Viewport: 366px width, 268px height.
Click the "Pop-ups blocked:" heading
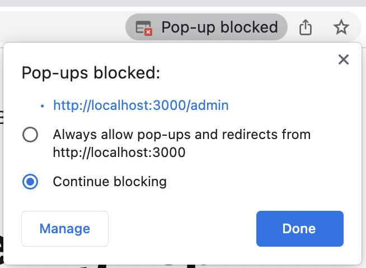point(91,73)
